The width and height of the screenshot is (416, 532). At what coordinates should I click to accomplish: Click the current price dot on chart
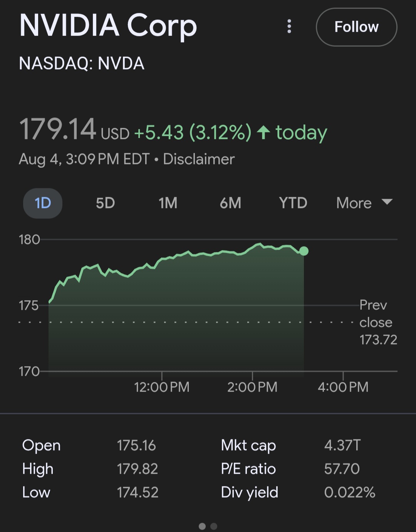(304, 251)
